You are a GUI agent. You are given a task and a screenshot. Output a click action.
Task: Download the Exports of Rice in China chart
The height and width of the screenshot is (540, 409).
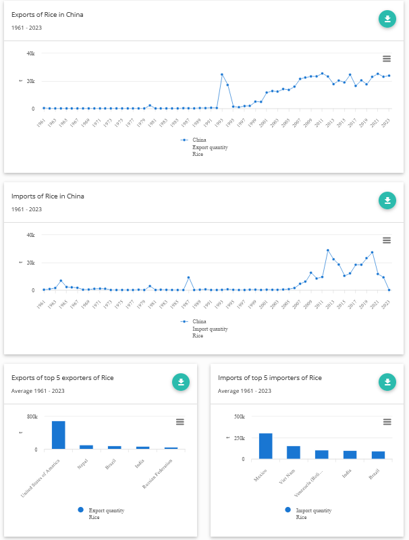click(x=387, y=19)
